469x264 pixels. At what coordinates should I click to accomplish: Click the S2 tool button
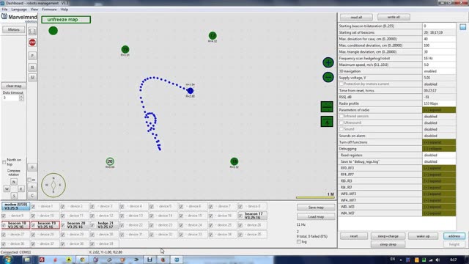32,78
